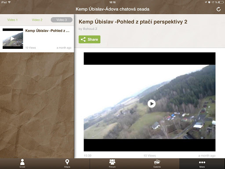
Task: Play the main video with center play button
Action: (152, 103)
